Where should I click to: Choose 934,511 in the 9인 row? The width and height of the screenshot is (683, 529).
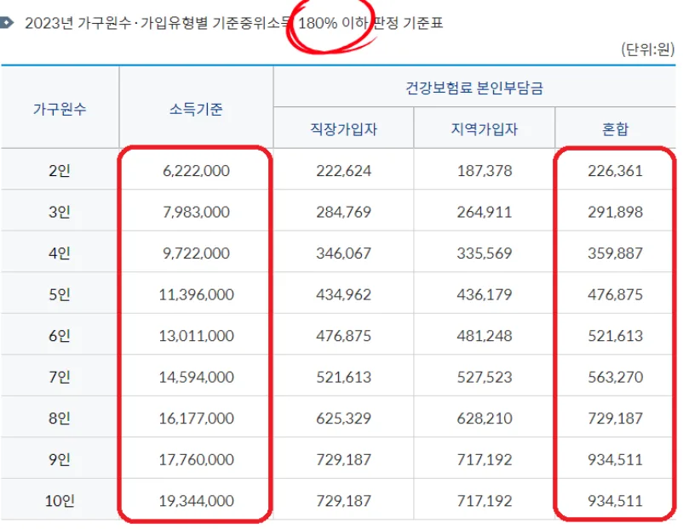click(x=615, y=459)
